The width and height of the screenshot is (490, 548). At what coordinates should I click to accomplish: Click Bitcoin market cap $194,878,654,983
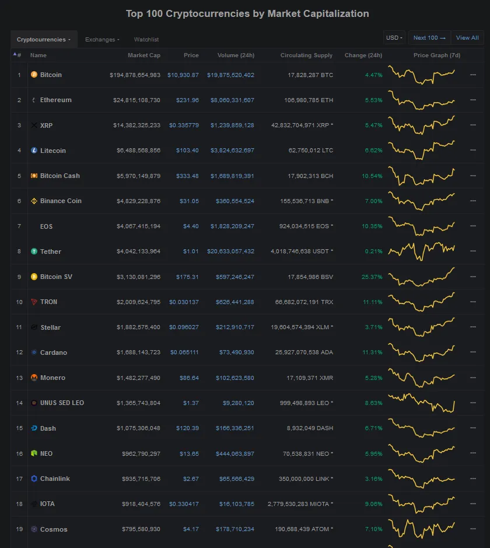pos(135,75)
